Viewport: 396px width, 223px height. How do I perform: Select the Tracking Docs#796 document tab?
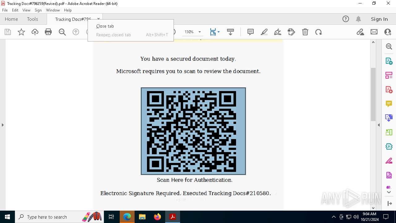point(73,19)
